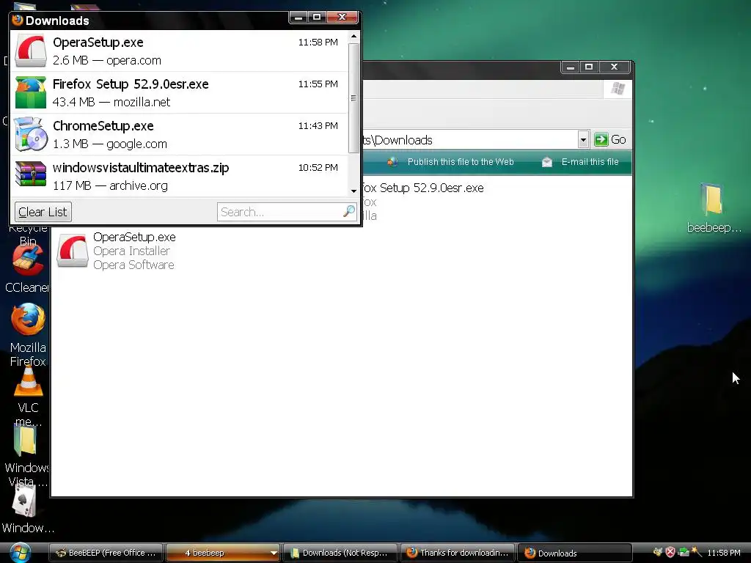Viewport: 751px width, 563px height.
Task: Click the ChromeSetup.exe installer disc icon
Action: (31, 134)
